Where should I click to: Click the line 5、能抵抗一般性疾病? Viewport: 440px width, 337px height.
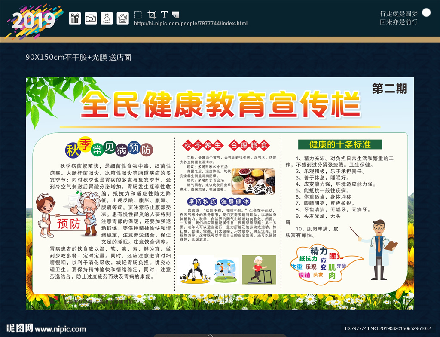[x=322, y=190]
